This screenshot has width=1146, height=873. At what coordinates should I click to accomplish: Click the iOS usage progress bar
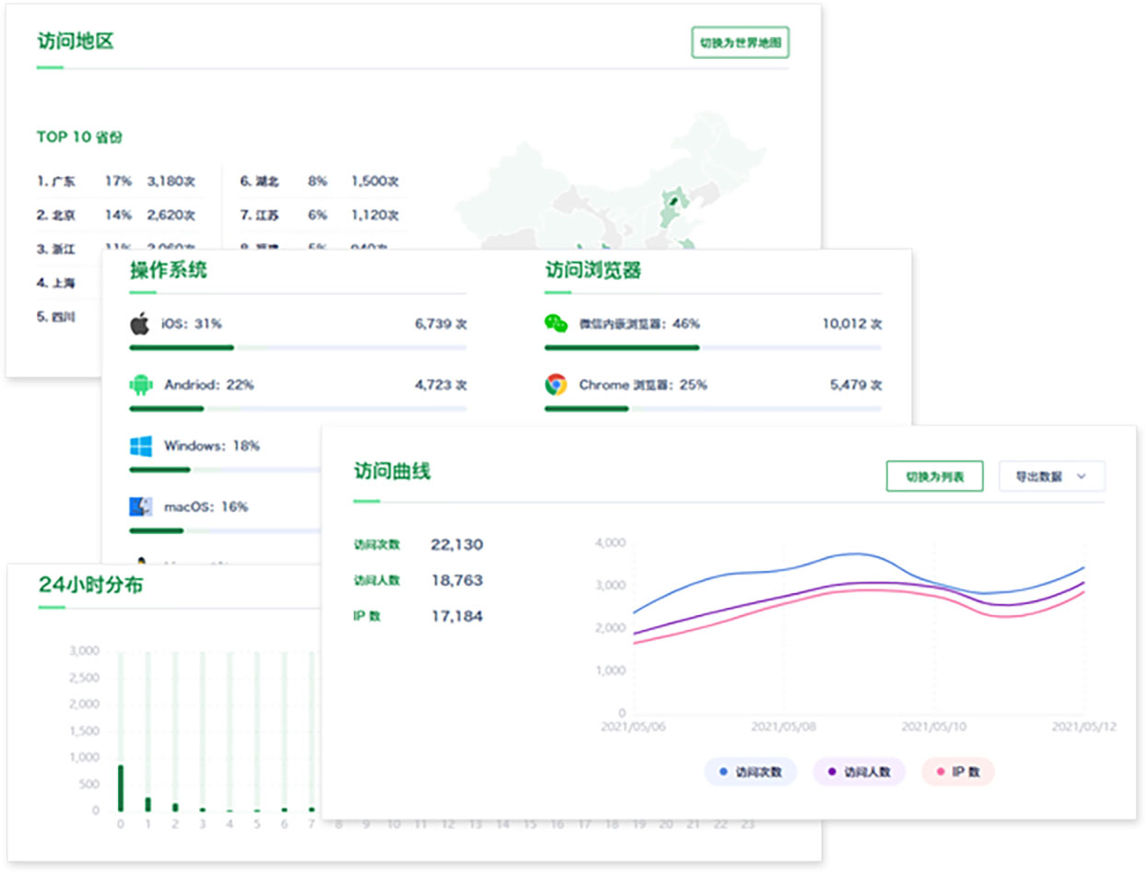[x=297, y=348]
